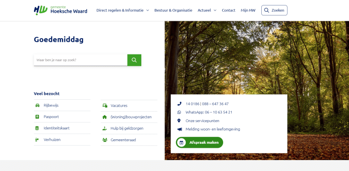349x171 pixels.
Task: Click the house icon beside (Woning)bouwprojecten
Action: 105,117
